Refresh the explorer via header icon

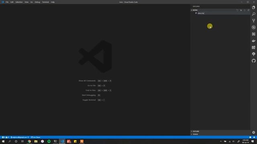pyautogui.click(x=245, y=10)
